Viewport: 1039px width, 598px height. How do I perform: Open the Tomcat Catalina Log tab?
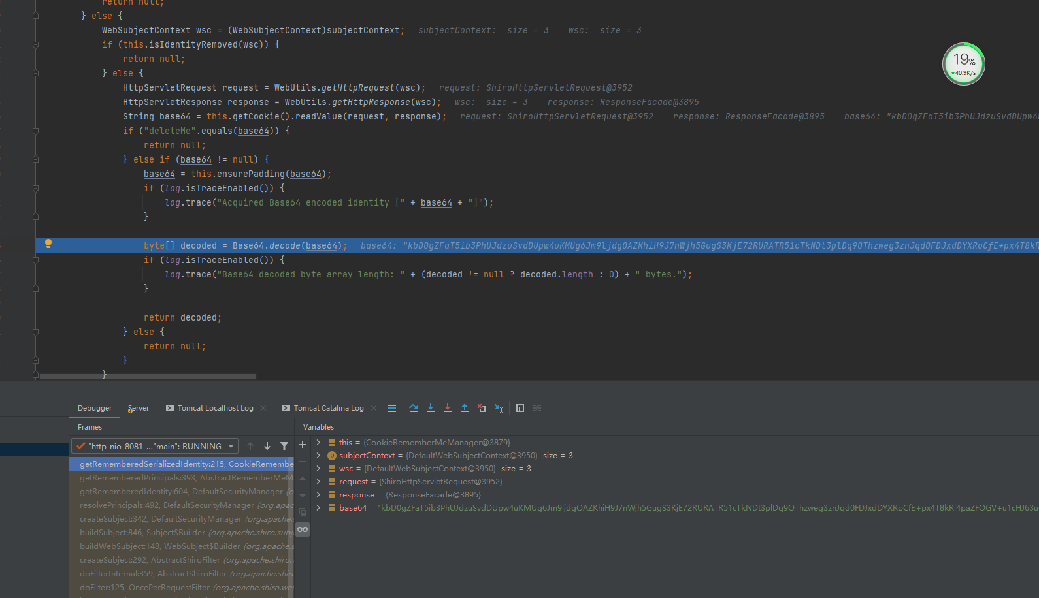[323, 408]
